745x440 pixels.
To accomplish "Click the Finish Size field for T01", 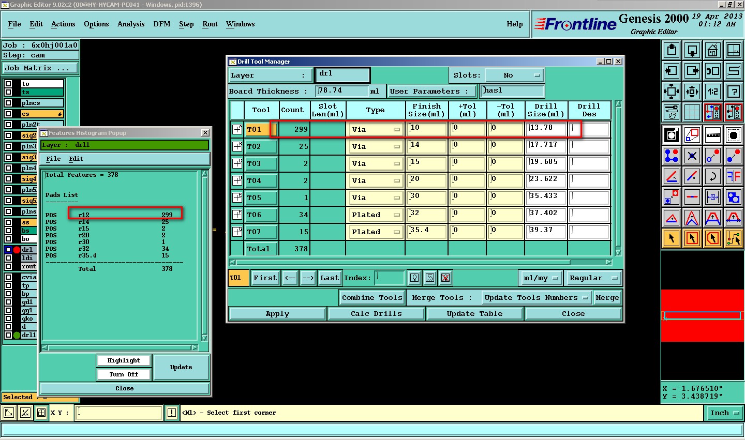I will (427, 130).
